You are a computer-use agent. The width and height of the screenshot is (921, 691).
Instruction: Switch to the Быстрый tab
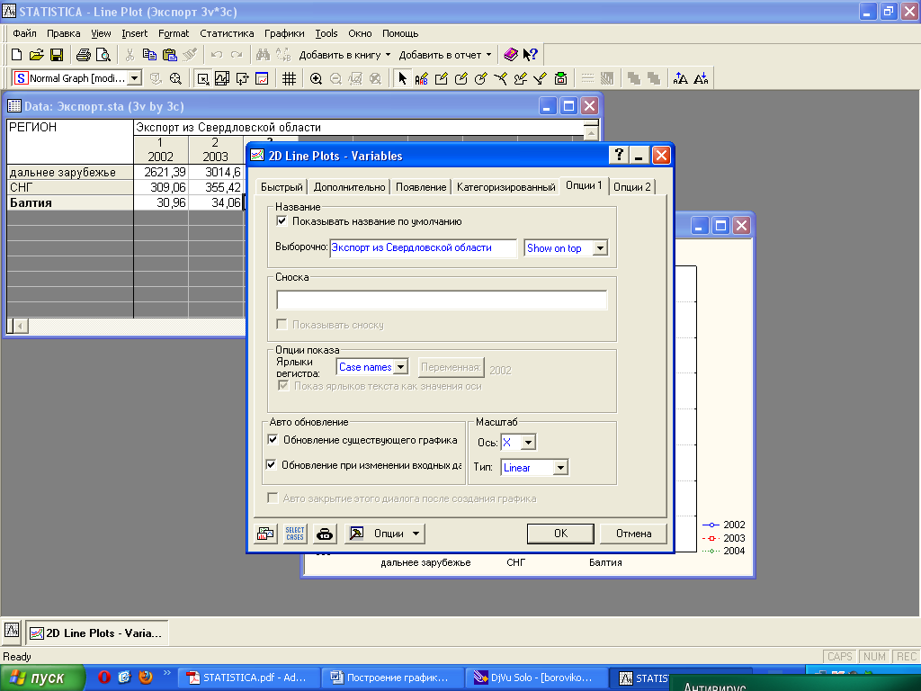tap(282, 187)
